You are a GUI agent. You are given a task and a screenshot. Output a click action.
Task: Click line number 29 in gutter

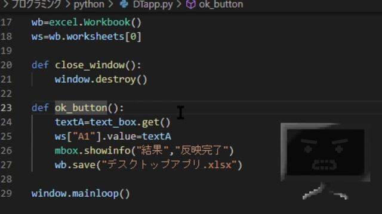pos(6,194)
